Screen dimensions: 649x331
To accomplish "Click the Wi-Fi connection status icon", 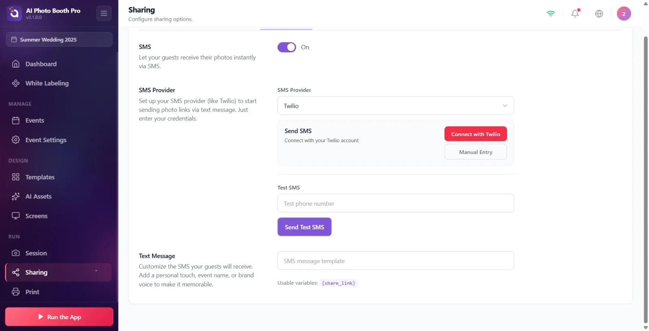I will 550,13.
